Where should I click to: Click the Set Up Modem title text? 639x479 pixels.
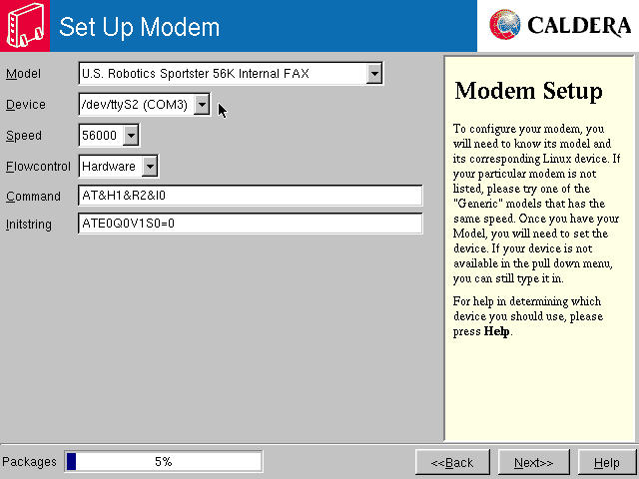[x=139, y=27]
